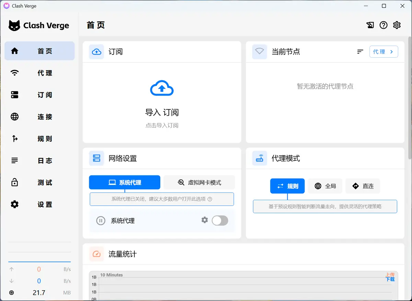The image size is (412, 301).
Task: Select 规则 rule proxy mode
Action: (x=287, y=186)
